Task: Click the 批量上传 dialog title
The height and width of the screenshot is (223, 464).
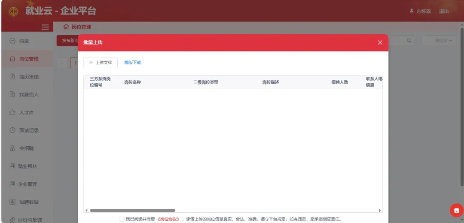Action: coord(93,42)
